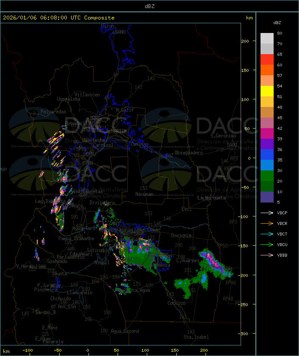
Task: Click the orange VBCR arrow icon
Action: (267, 223)
